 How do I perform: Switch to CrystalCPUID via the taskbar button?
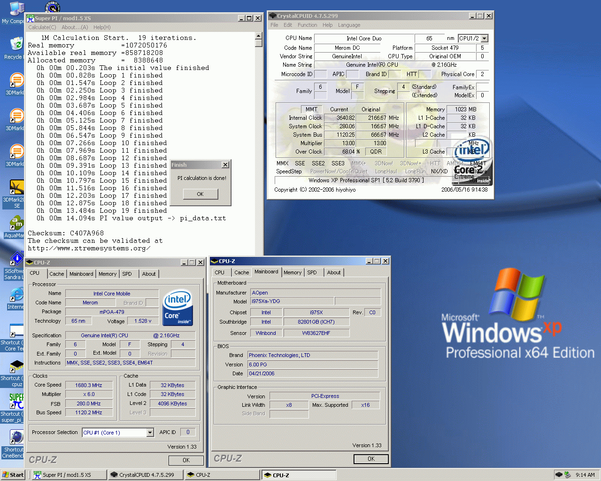click(x=146, y=475)
